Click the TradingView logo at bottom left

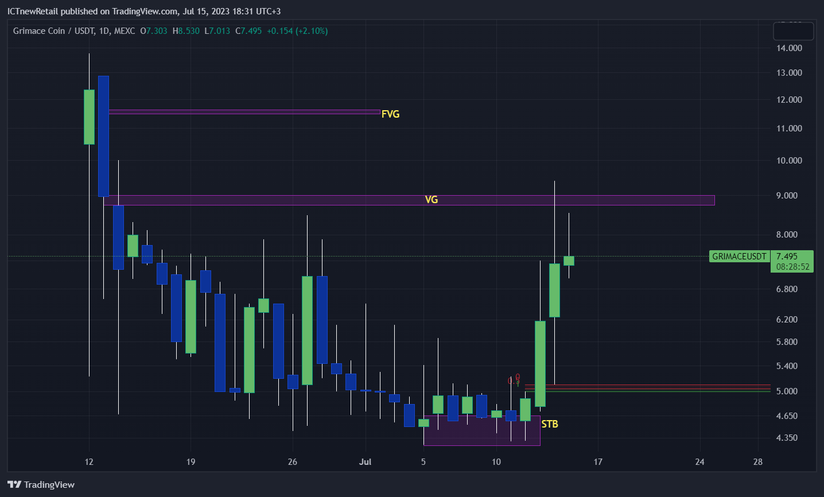tap(41, 485)
